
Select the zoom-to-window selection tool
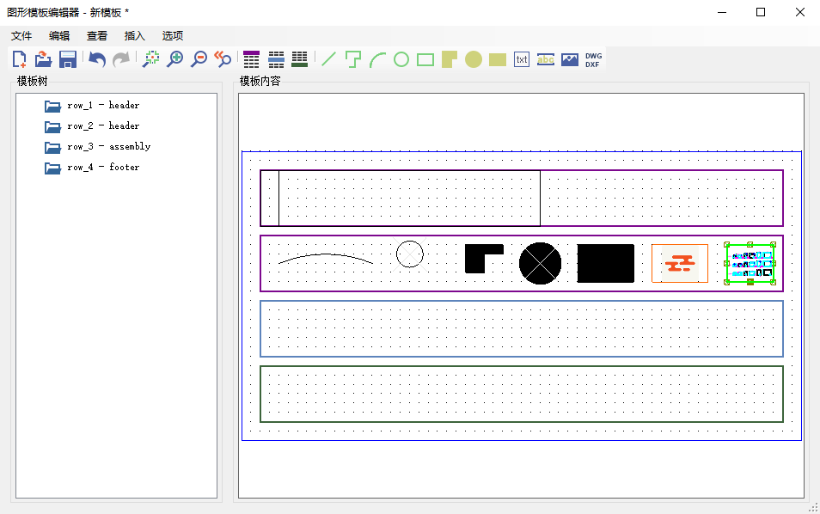[151, 59]
